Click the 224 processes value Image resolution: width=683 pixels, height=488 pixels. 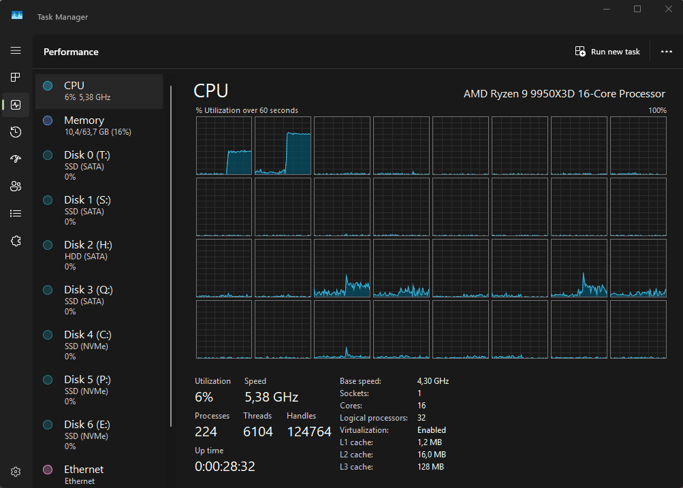[206, 432]
